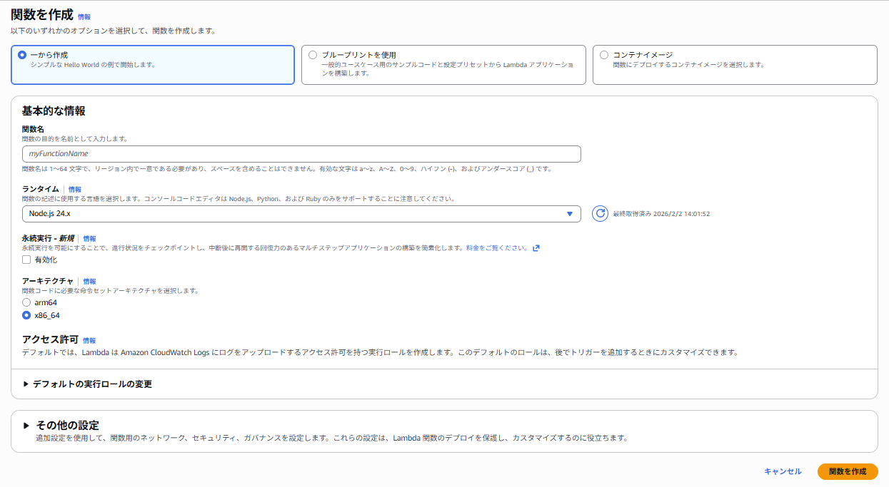The width and height of the screenshot is (889, 487).
Task: Click the 関数を作成 button
Action: 848,471
